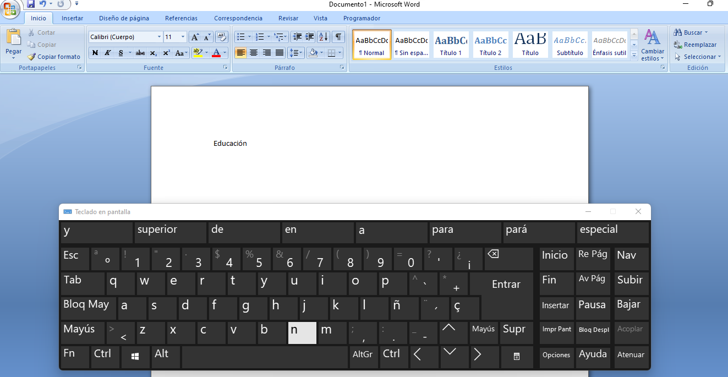
Task: Apply subscript formatting
Action: 154,53
